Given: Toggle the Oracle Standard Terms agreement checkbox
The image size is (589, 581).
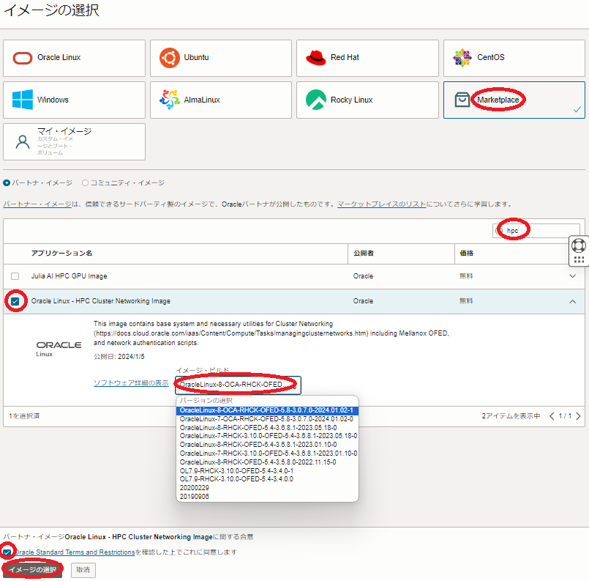Looking at the screenshot, I should pos(7,552).
